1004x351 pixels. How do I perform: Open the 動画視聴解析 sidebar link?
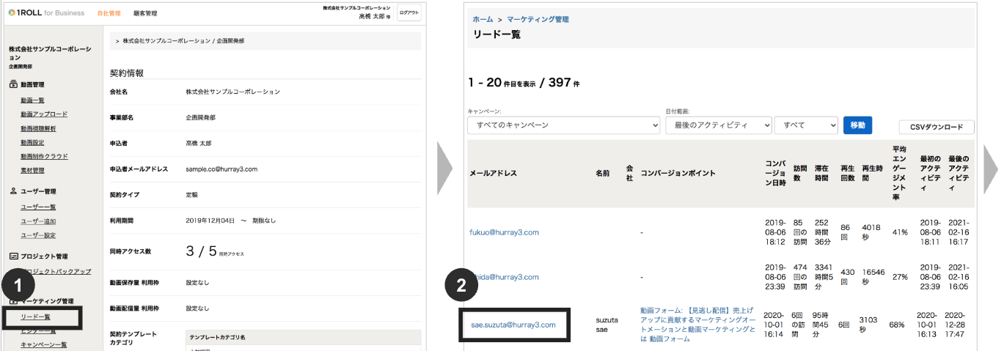[38, 128]
